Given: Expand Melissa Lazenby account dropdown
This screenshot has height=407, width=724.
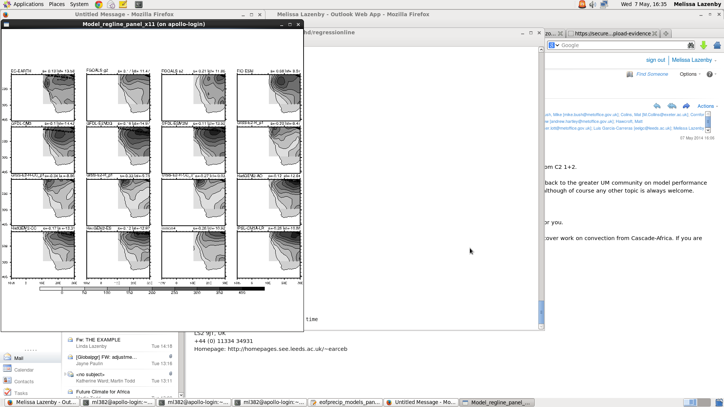Looking at the screenshot, I should pyautogui.click(x=694, y=60).
